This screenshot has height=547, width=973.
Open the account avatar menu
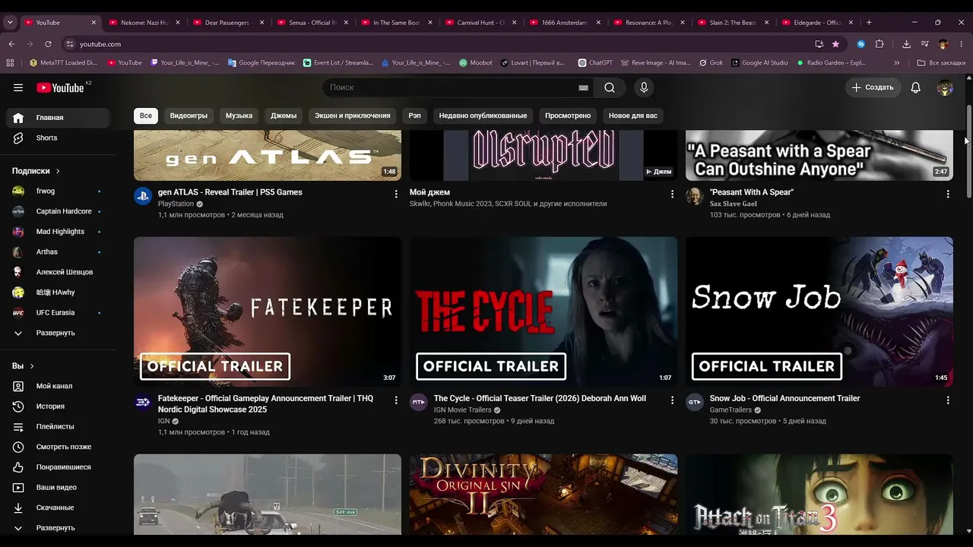(x=945, y=87)
